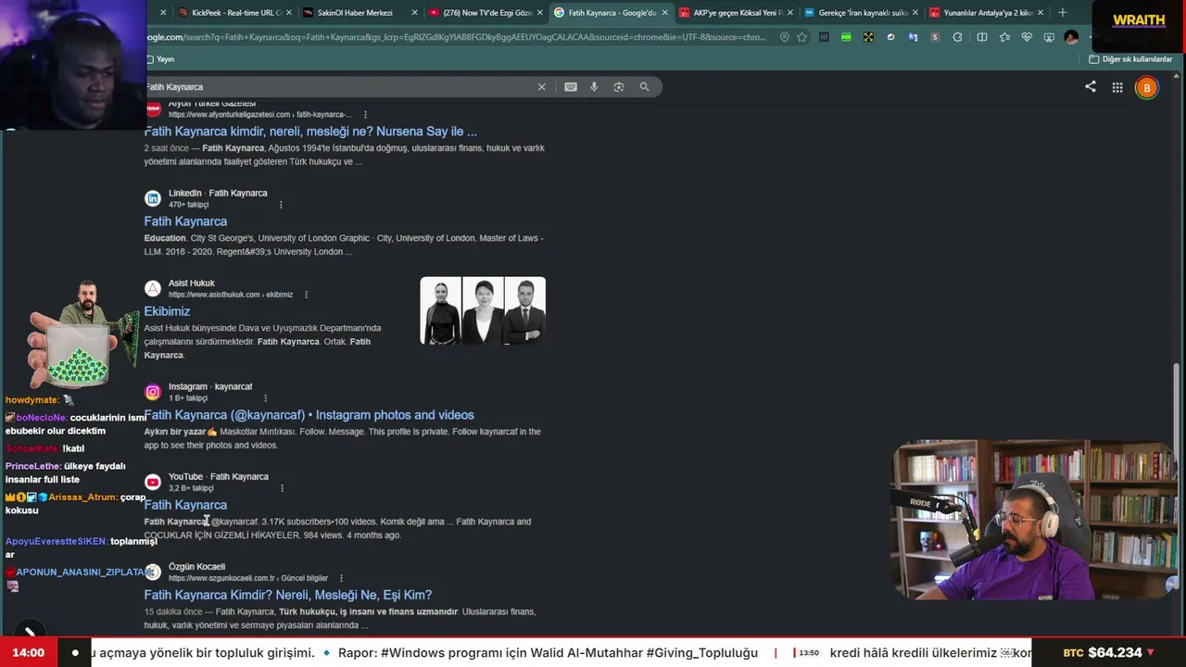The width and height of the screenshot is (1186, 667).
Task: Close the KickPeek tab
Action: click(288, 13)
